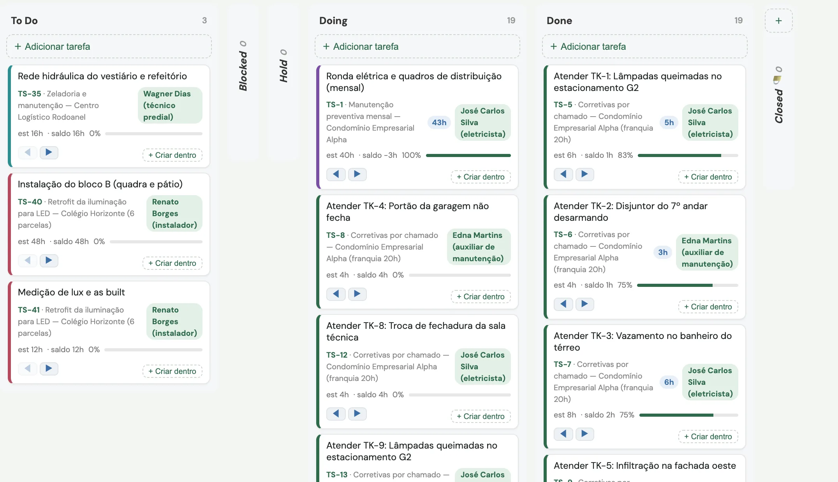Open the TS-1 task link

tap(335, 105)
